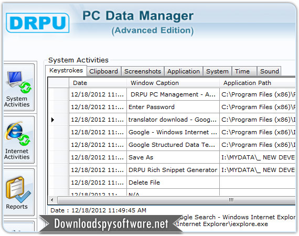Open the Reports clipboard icon

click(18, 189)
